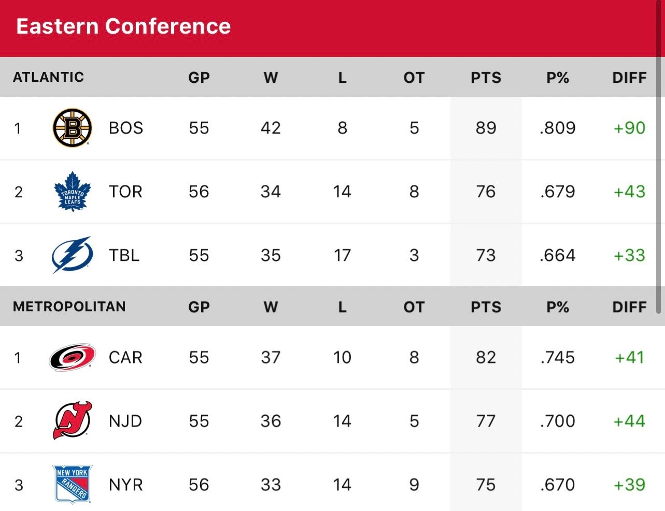The image size is (665, 511).
Task: Tap the Carolina Hurricanes logo
Action: pyautogui.click(x=73, y=357)
